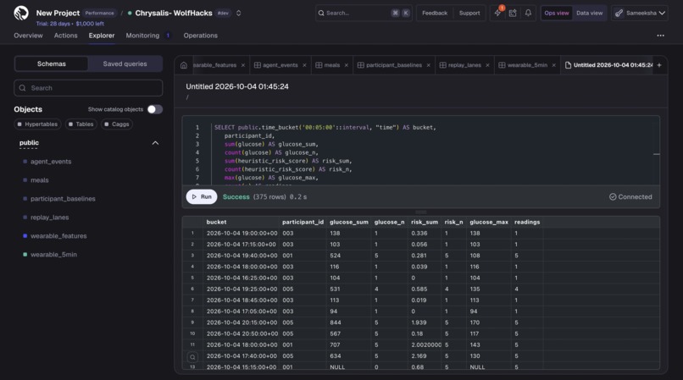
Task: Open the Support button
Action: click(469, 13)
